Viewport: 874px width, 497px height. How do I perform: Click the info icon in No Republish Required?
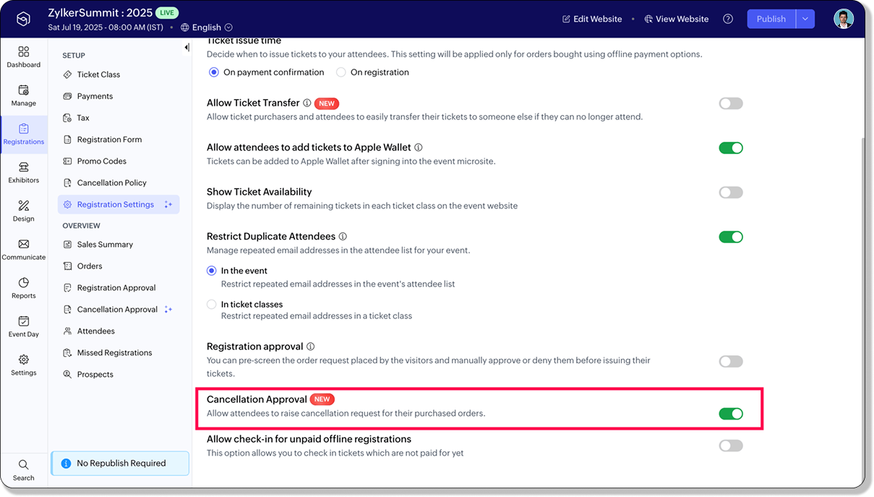tap(66, 464)
